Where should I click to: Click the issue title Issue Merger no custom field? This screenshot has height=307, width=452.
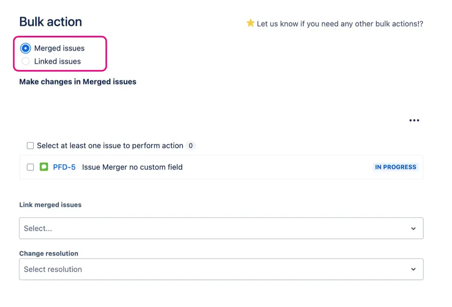coord(132,167)
